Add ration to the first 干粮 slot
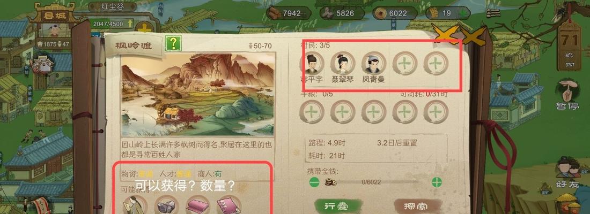 (x=311, y=111)
